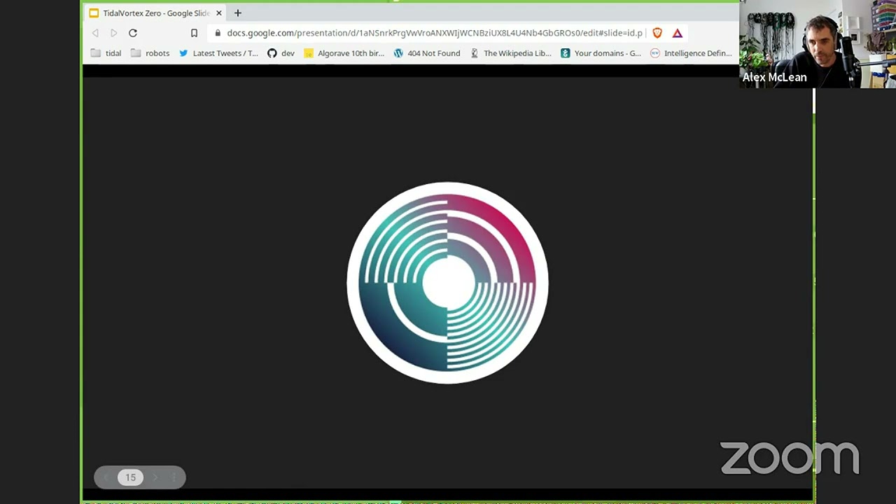The image size is (896, 504).
Task: Click the slide number 15 indicator
Action: click(x=130, y=477)
